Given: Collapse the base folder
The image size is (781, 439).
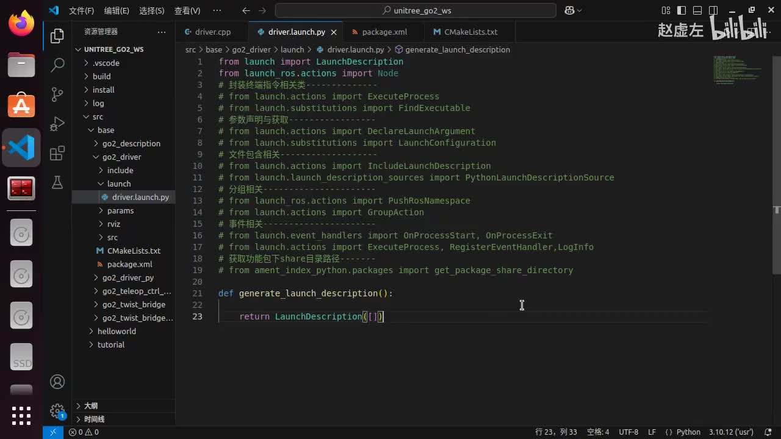Looking at the screenshot, I should coord(123,130).
